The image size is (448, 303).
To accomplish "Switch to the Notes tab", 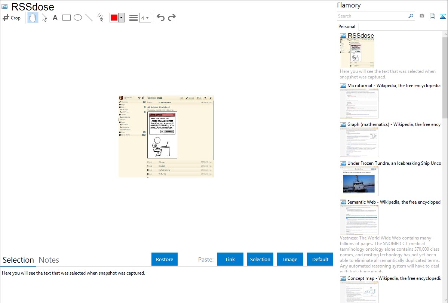I will pyautogui.click(x=49, y=260).
